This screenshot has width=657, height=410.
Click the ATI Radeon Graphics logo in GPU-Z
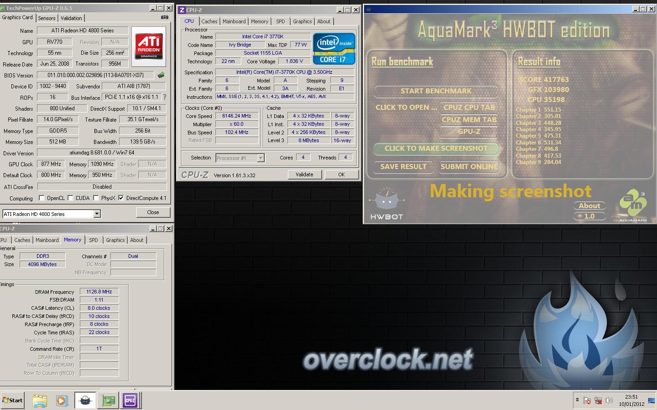coord(149,46)
